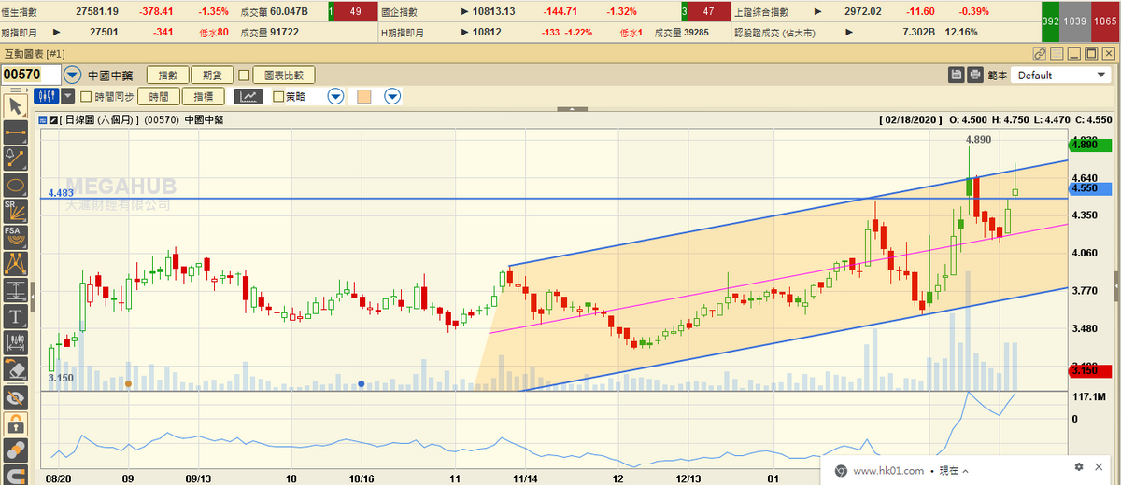Image resolution: width=1121 pixels, height=485 pixels.
Task: Click the print chart icon
Action: coord(975,76)
